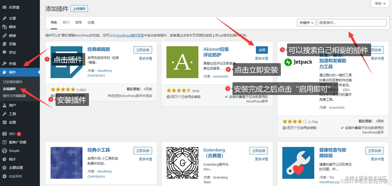The width and height of the screenshot is (392, 186).
Task: Click the 主题设置 gear icon
Action: pos(4,168)
